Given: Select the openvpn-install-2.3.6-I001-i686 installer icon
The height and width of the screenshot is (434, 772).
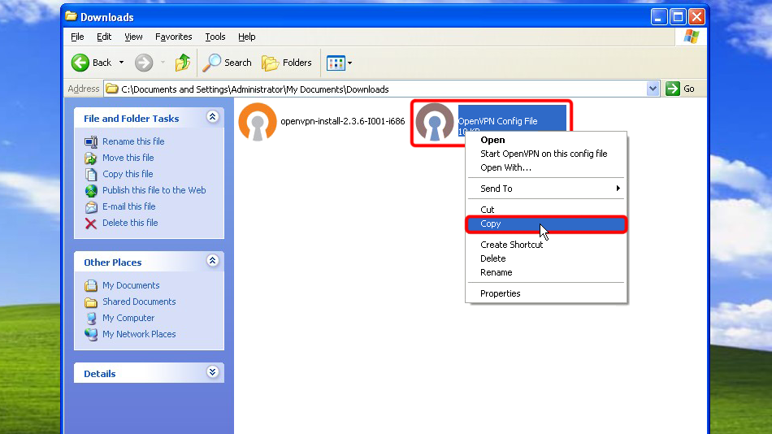Looking at the screenshot, I should pyautogui.click(x=258, y=122).
